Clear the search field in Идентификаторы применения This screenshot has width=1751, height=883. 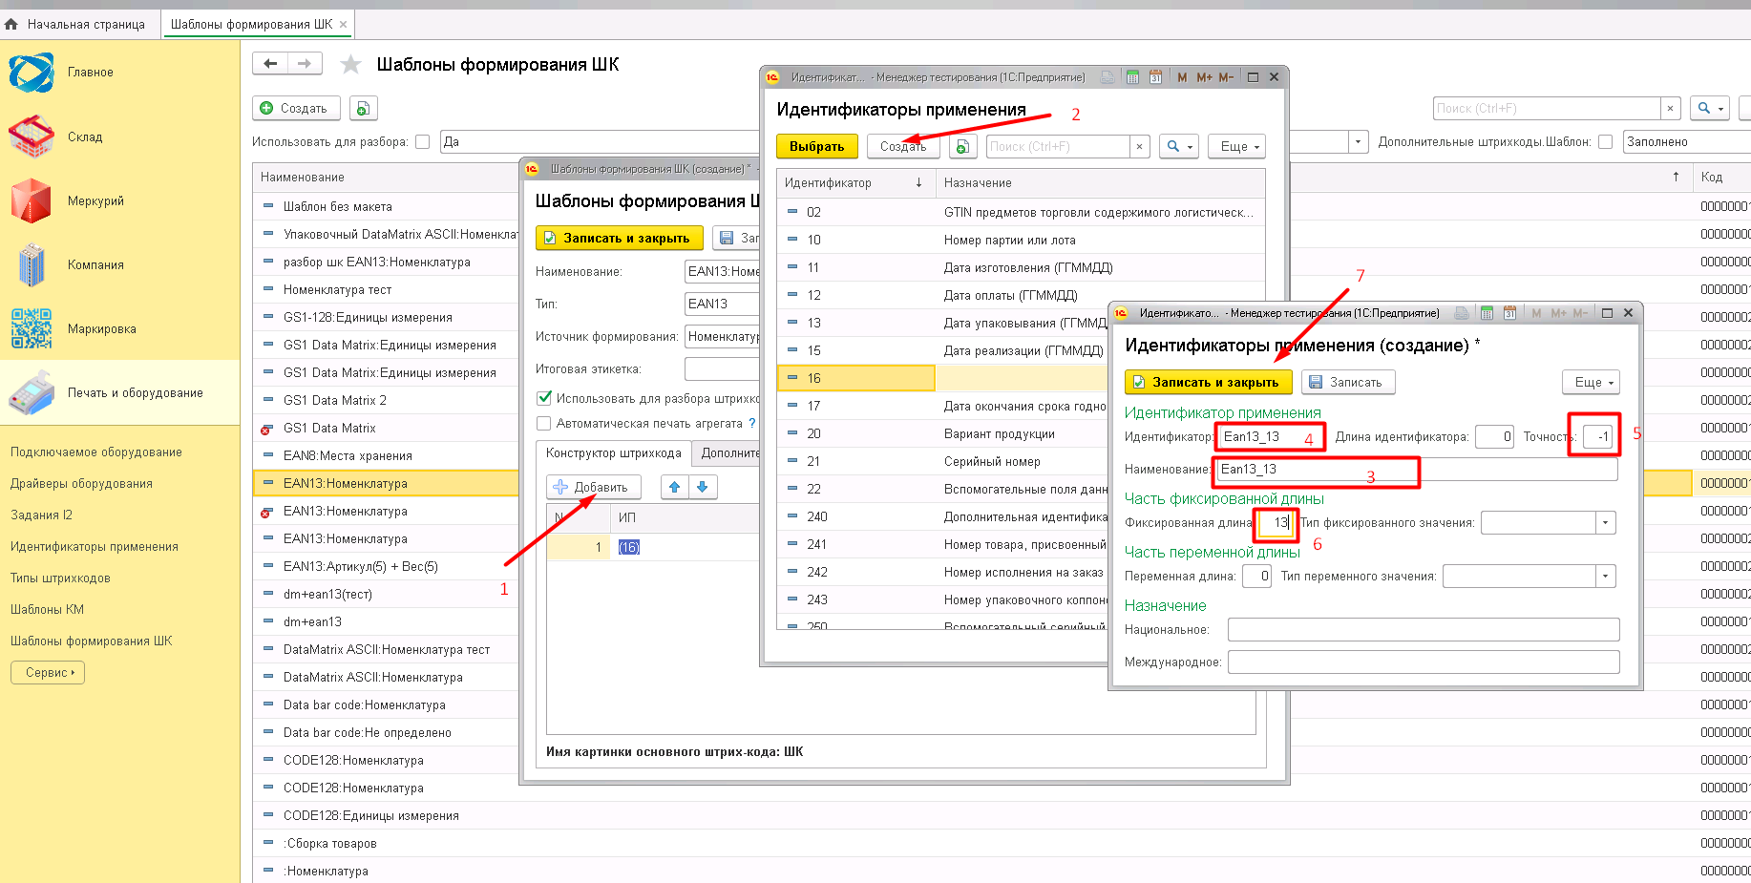(x=1139, y=146)
